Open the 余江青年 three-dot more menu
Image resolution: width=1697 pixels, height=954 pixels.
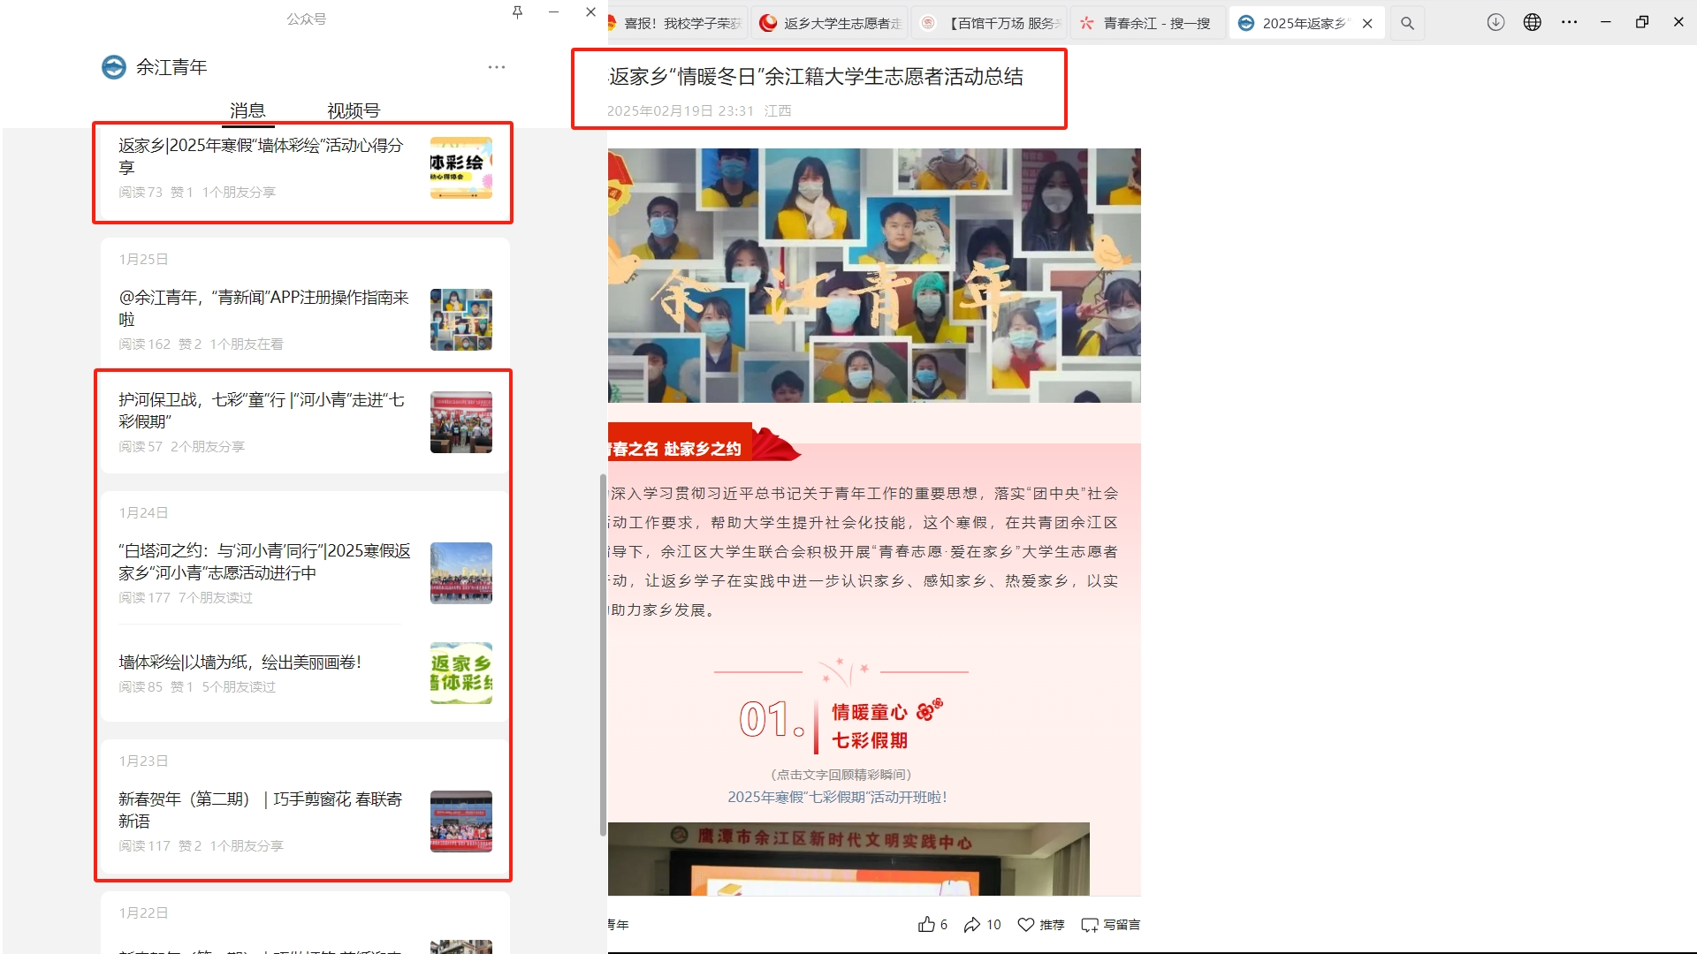tap(497, 67)
